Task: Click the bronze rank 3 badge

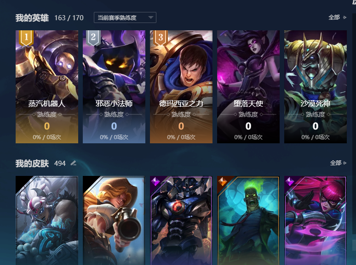Action: click(x=161, y=38)
